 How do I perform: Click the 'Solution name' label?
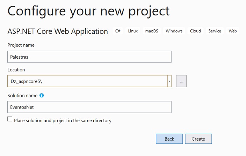point(22,95)
